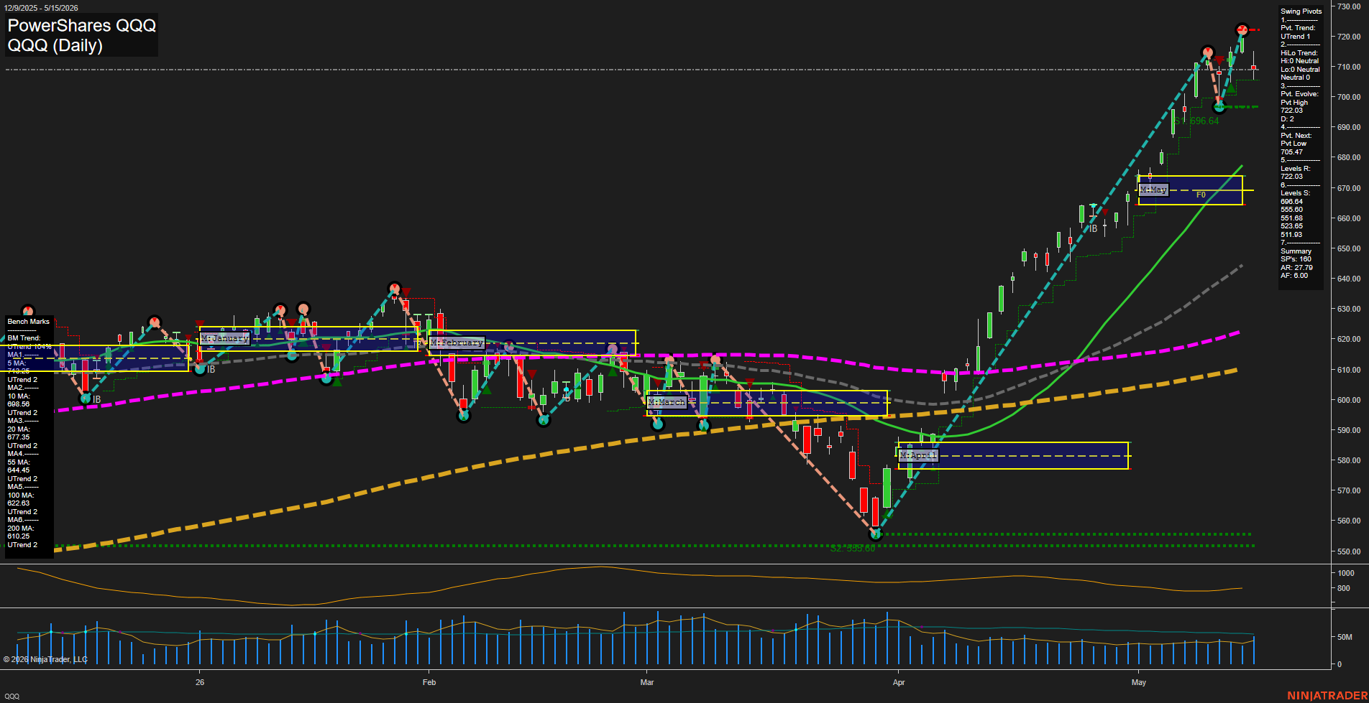Image resolution: width=1369 pixels, height=703 pixels.
Task: Click the 610.25 moving average value
Action: point(19,536)
